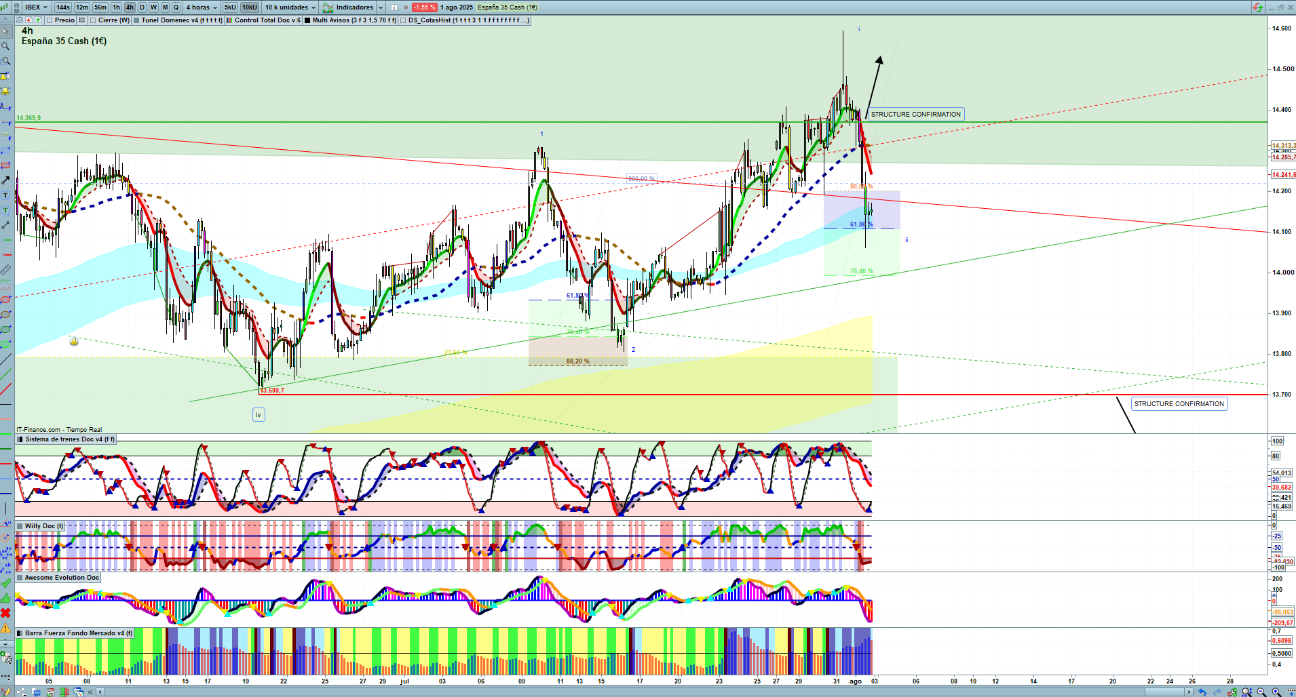Viewport: 1296px width, 697px height.
Task: Open the '10 k unidades' dropdown
Action: pyautogui.click(x=290, y=7)
